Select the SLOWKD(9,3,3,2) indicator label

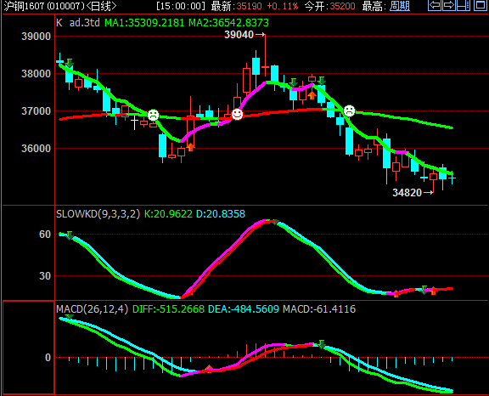point(98,214)
